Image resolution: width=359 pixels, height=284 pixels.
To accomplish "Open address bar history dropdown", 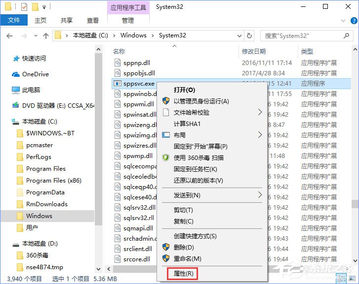I will pos(239,36).
